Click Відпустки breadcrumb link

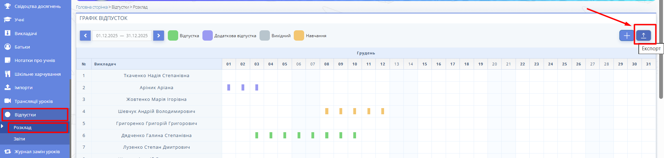120,7
